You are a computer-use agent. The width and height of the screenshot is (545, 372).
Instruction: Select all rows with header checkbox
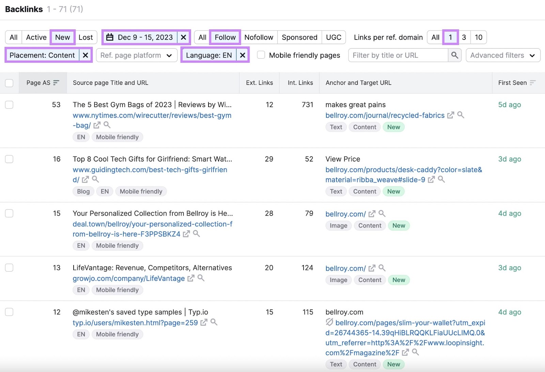tap(9, 83)
